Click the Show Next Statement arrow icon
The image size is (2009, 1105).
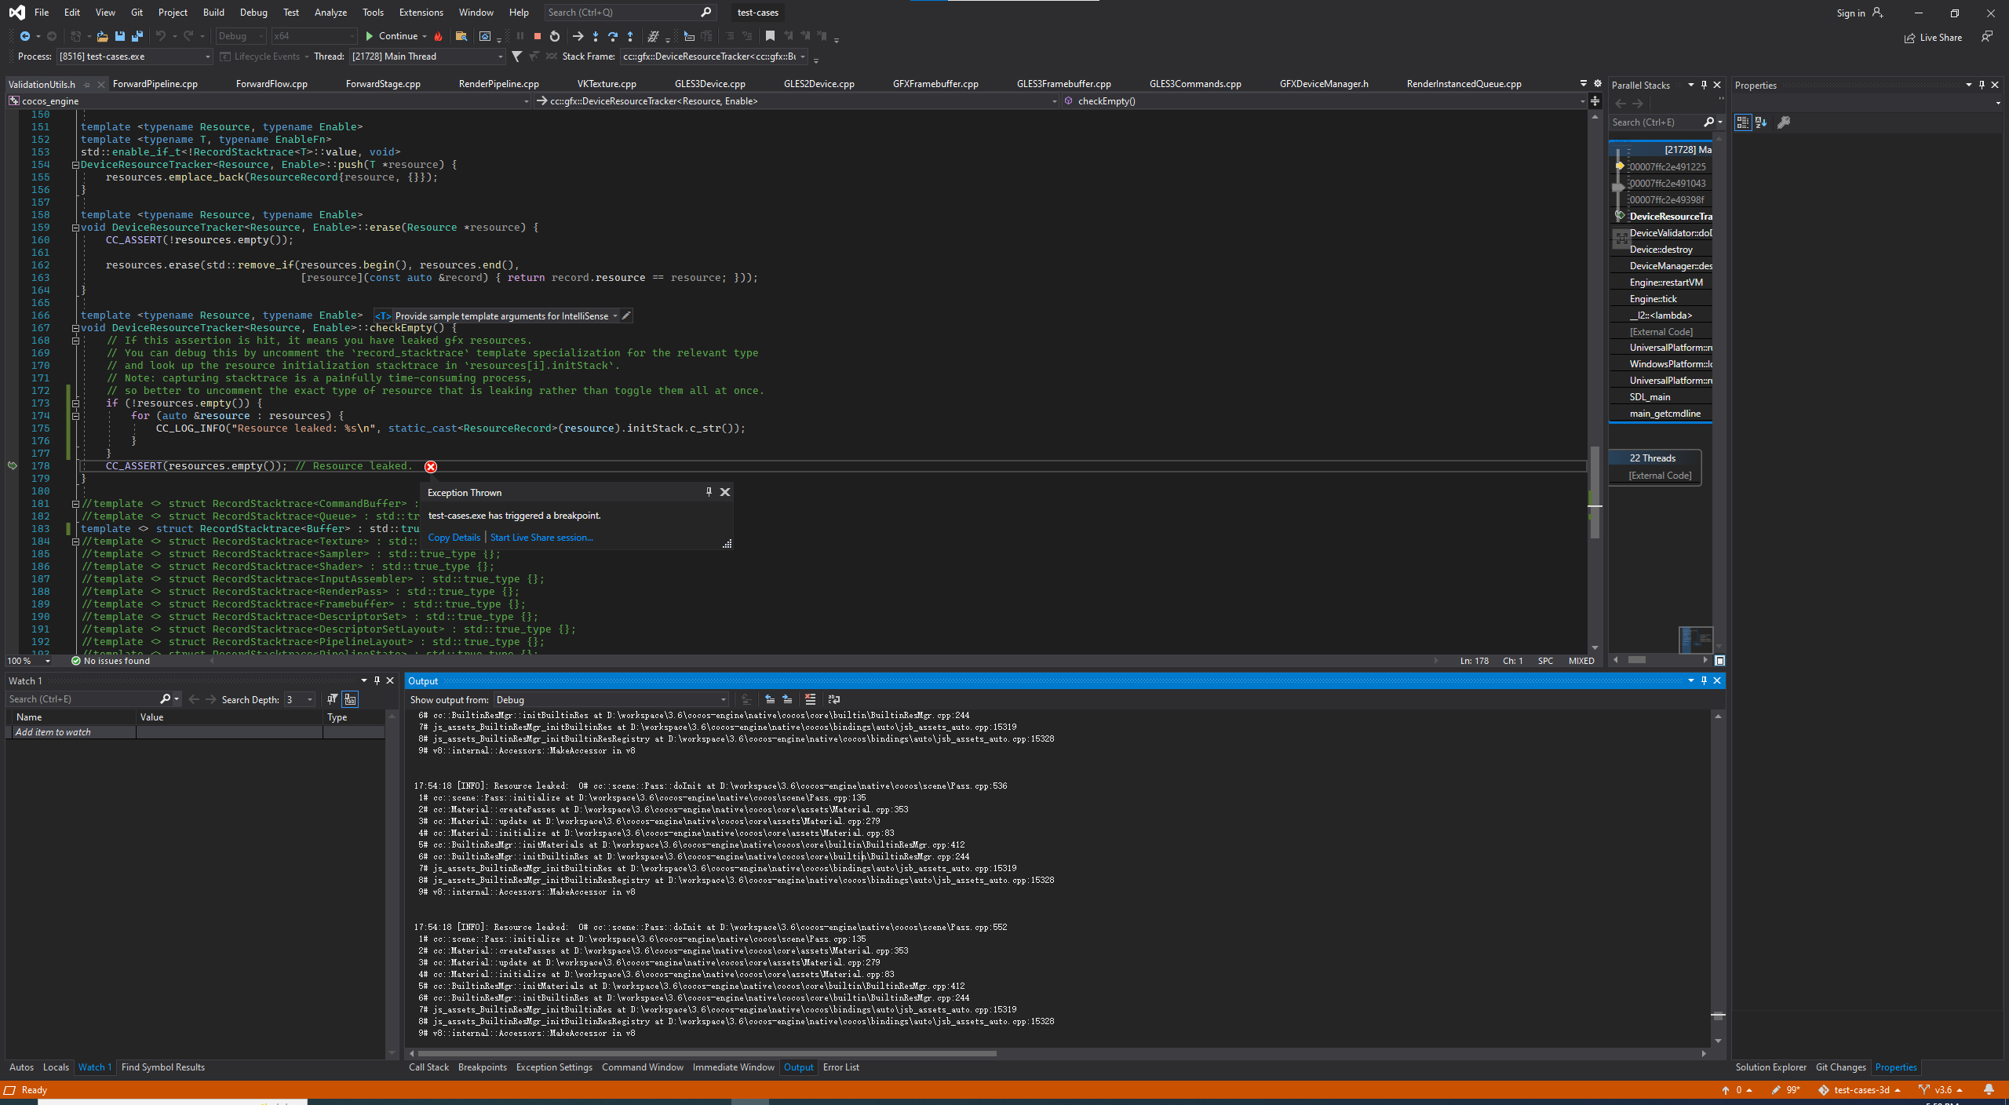[578, 36]
